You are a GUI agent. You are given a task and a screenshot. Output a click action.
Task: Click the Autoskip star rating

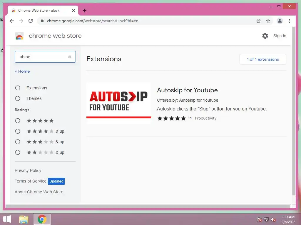(x=172, y=118)
